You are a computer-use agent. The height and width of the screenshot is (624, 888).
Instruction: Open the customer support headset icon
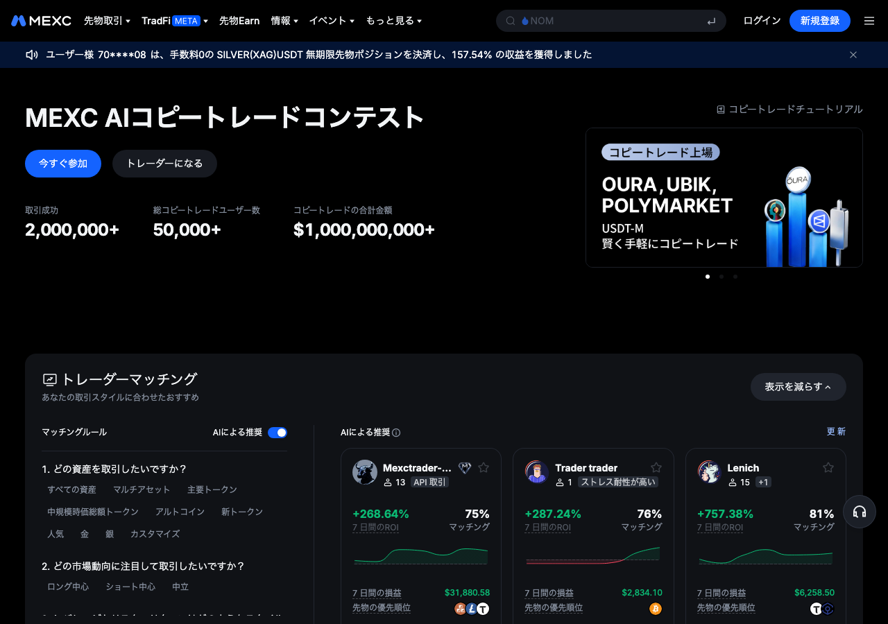click(860, 512)
